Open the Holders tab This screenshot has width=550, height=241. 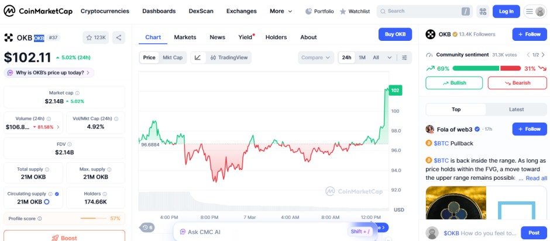click(x=276, y=37)
